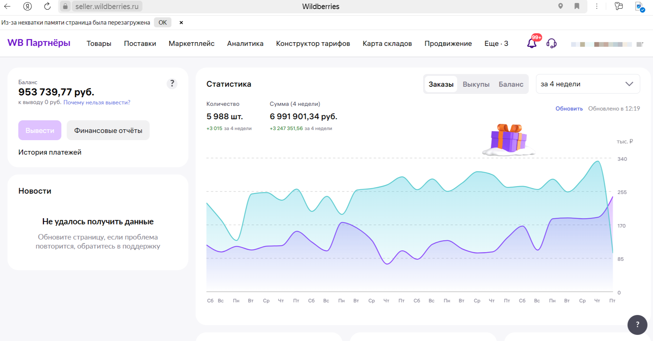Image resolution: width=653 pixels, height=341 pixels.
Task: Open the floating help button at bottom right
Action: coord(637,324)
